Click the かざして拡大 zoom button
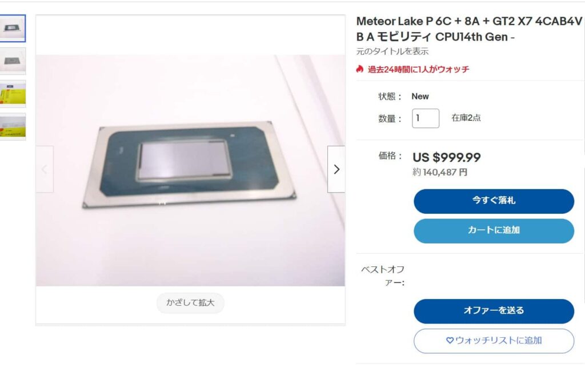This screenshot has height=367, width=585. click(190, 303)
